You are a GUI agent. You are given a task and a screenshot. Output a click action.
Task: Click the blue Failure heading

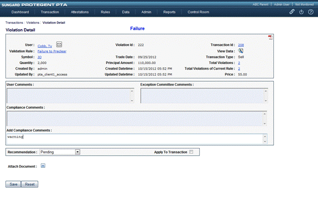pyautogui.click(x=137, y=29)
